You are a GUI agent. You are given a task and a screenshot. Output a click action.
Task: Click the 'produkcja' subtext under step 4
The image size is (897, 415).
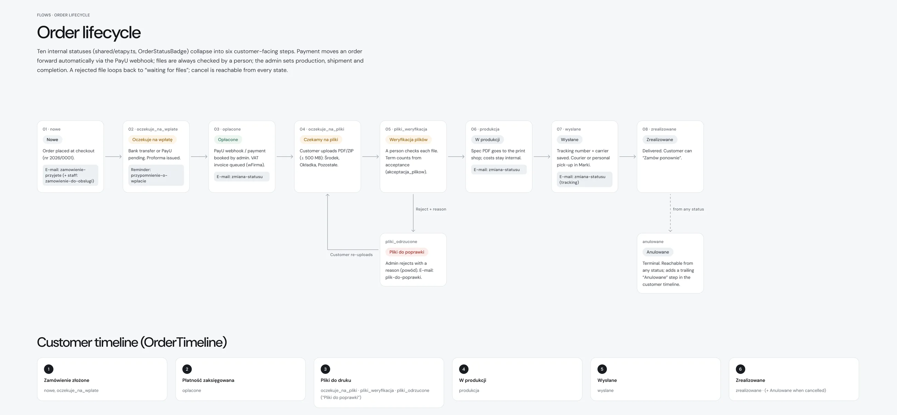click(469, 390)
